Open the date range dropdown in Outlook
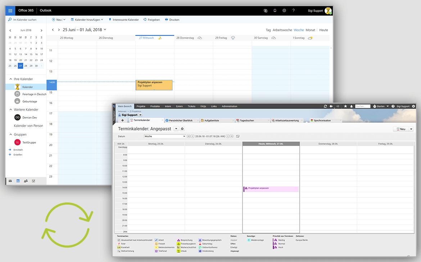 pyautogui.click(x=105, y=29)
